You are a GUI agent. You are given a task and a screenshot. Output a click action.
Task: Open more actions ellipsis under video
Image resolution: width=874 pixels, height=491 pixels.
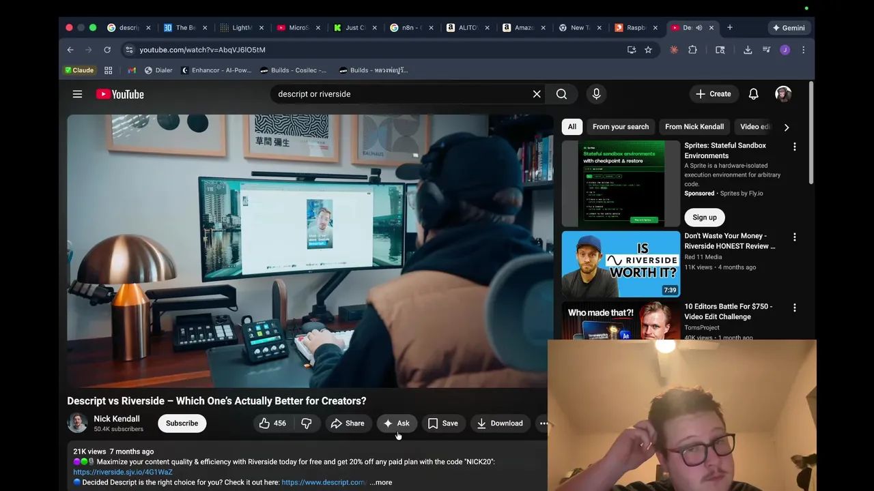[544, 423]
